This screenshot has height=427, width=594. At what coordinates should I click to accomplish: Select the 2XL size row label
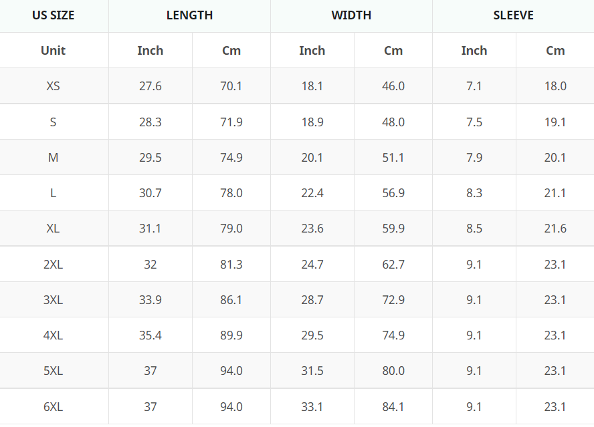pyautogui.click(x=53, y=264)
